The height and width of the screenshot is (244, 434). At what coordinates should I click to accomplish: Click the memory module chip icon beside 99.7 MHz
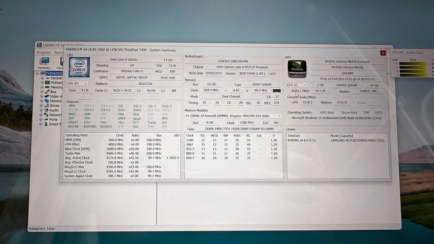276,91
